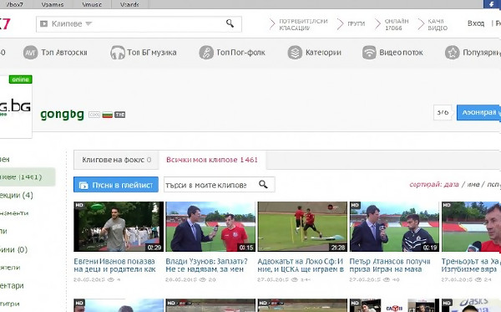Click the Топ БГ музика headphones icon
This screenshot has width=501, height=312.
117,53
